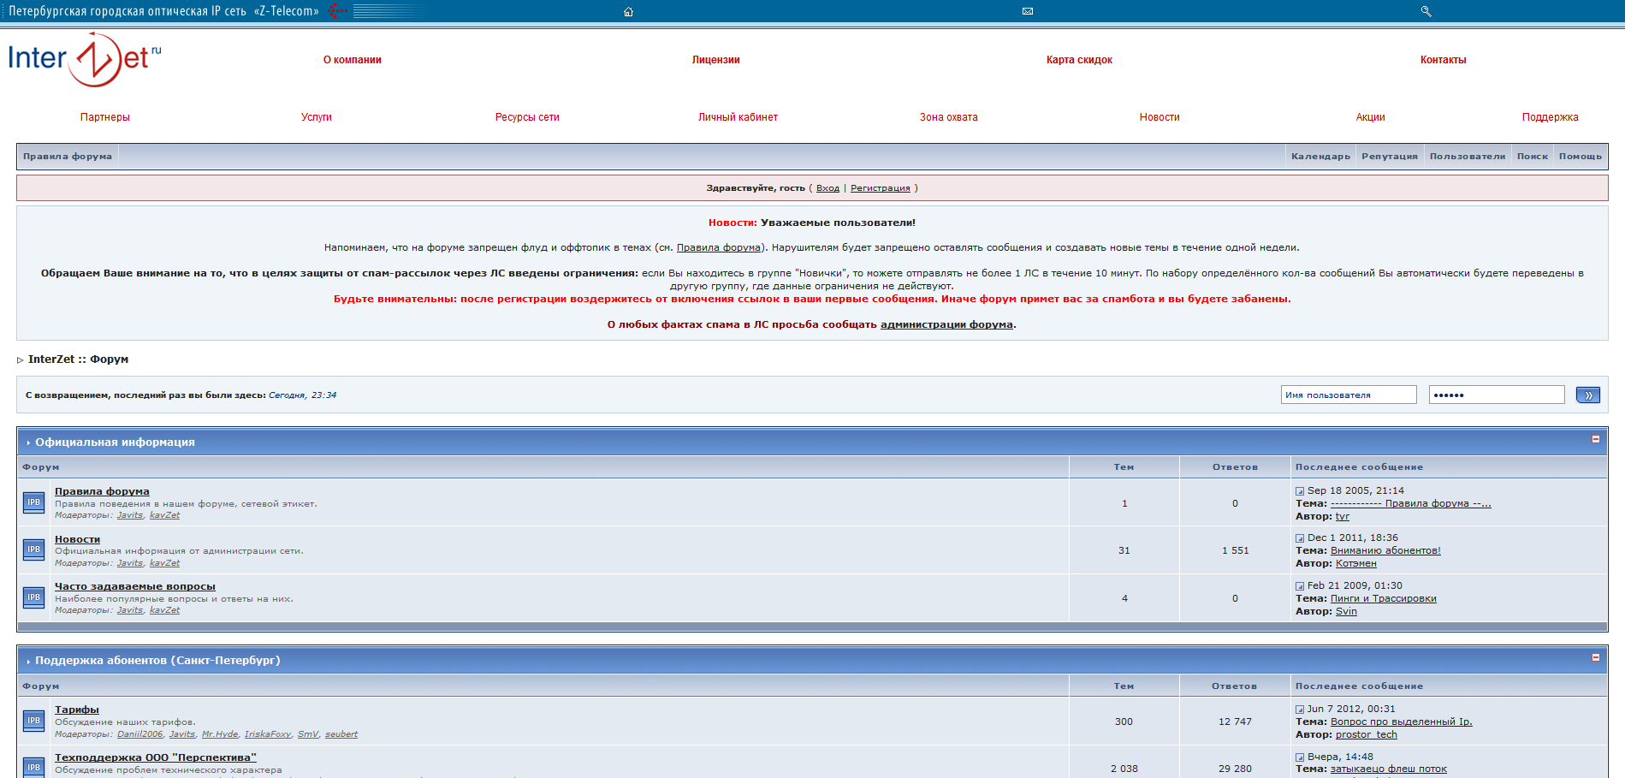
Task: Open the Личный кабинет page
Action: (x=738, y=117)
